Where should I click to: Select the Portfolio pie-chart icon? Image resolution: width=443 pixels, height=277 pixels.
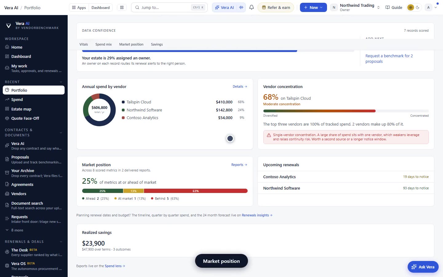(7, 90)
